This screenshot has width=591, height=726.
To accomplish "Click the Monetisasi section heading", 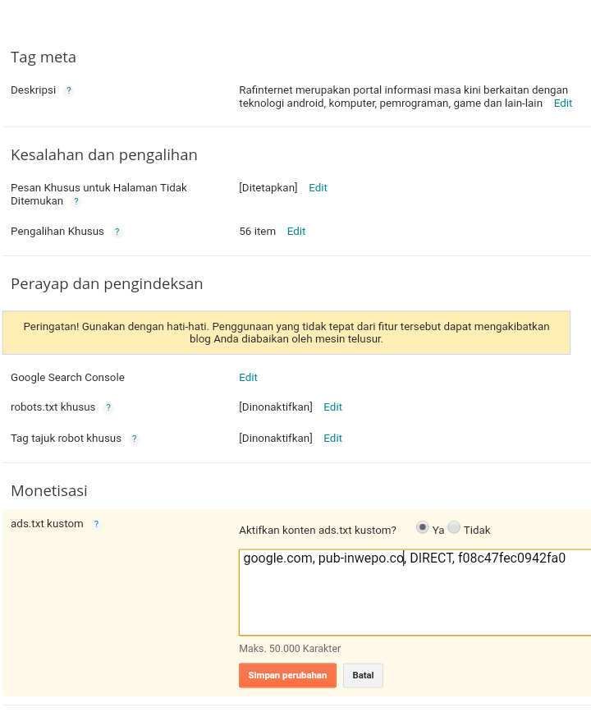I will [50, 491].
